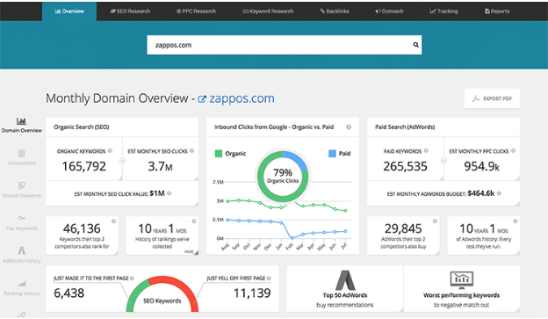Open AdWords History sidebar icon
Screen dimensions: 548x319
point(21,255)
